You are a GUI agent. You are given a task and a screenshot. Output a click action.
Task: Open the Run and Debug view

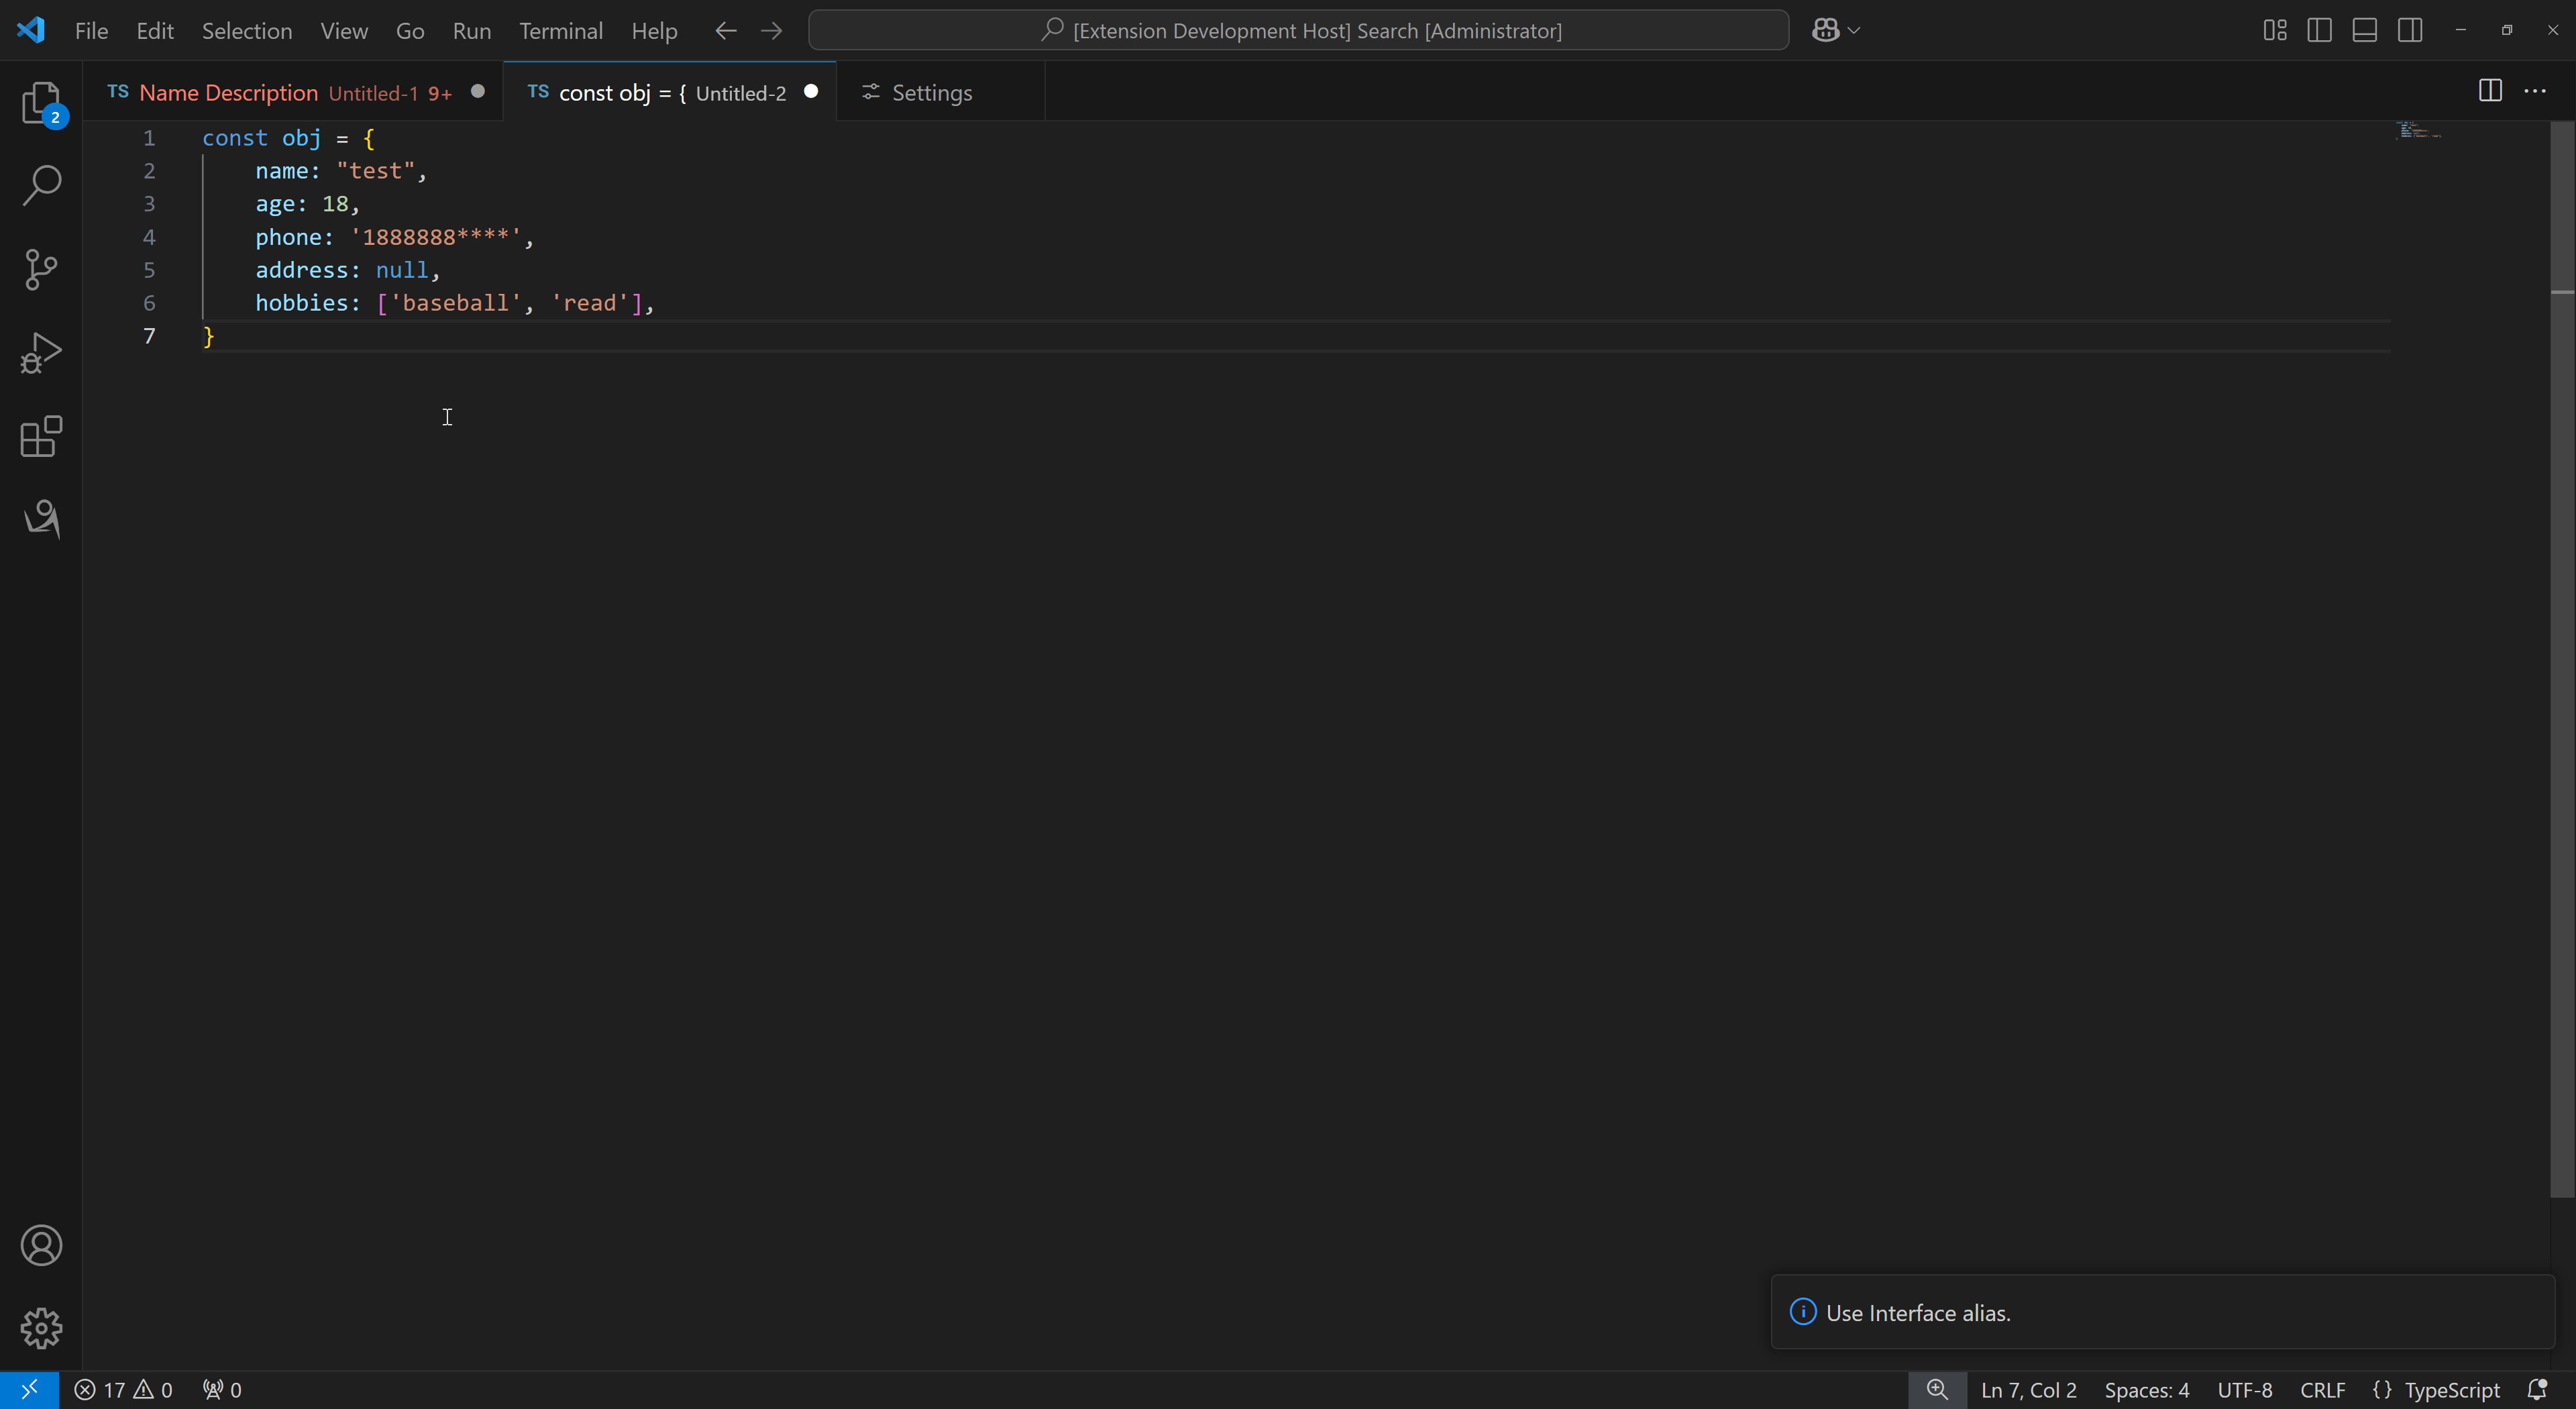coord(41,352)
